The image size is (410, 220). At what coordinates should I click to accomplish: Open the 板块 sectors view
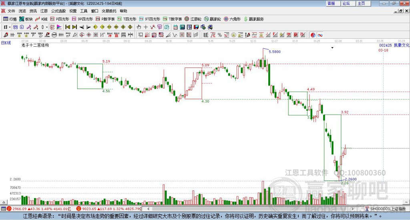click(x=26, y=19)
